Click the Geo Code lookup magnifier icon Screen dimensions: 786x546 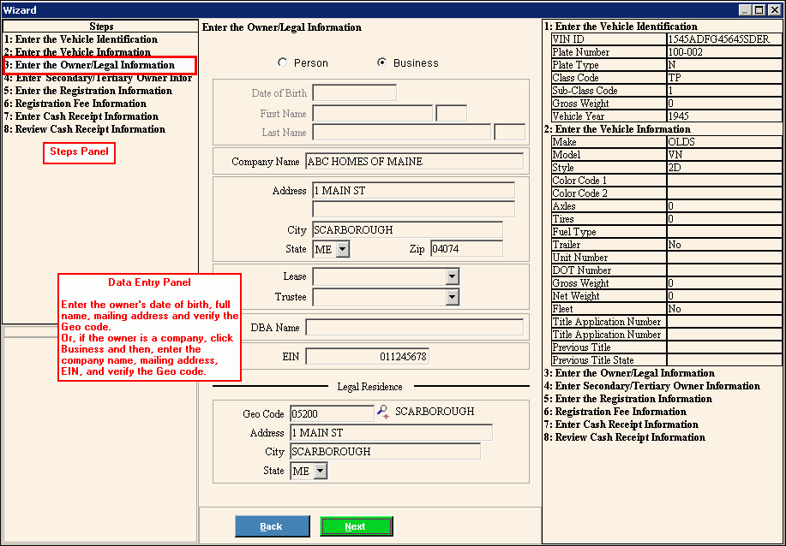click(x=383, y=412)
